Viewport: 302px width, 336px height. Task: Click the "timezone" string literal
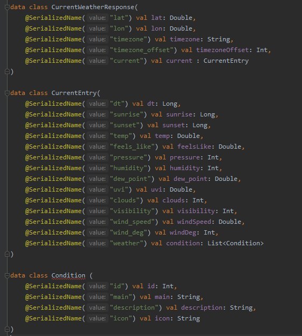tap(128, 39)
